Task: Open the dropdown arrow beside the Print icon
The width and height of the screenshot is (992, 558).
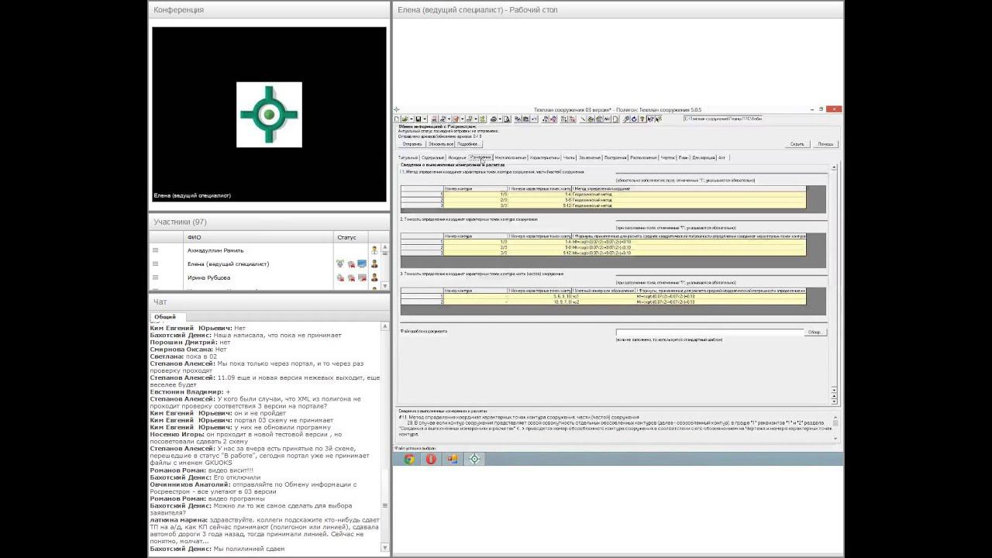Action: 500,119
